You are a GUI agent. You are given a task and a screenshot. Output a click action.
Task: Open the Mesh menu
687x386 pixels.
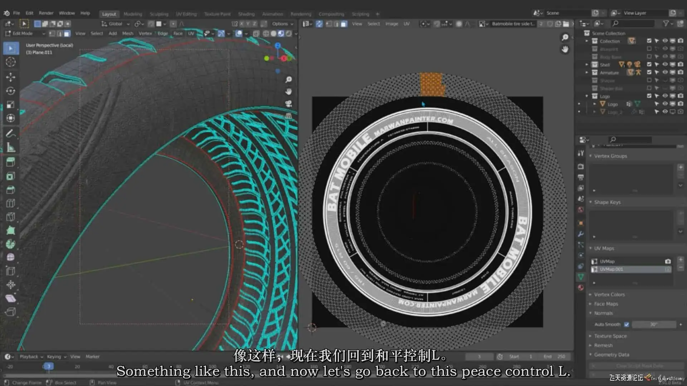[127, 34]
